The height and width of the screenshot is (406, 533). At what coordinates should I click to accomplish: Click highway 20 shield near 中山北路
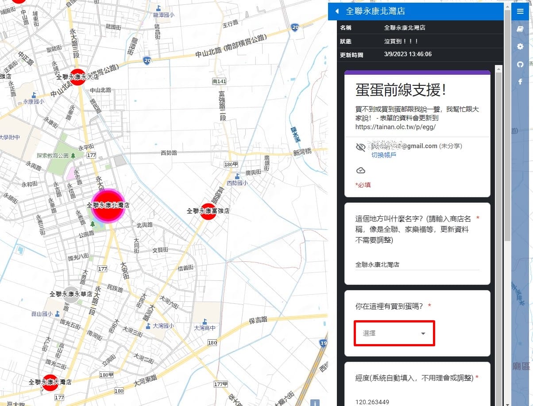(147, 60)
